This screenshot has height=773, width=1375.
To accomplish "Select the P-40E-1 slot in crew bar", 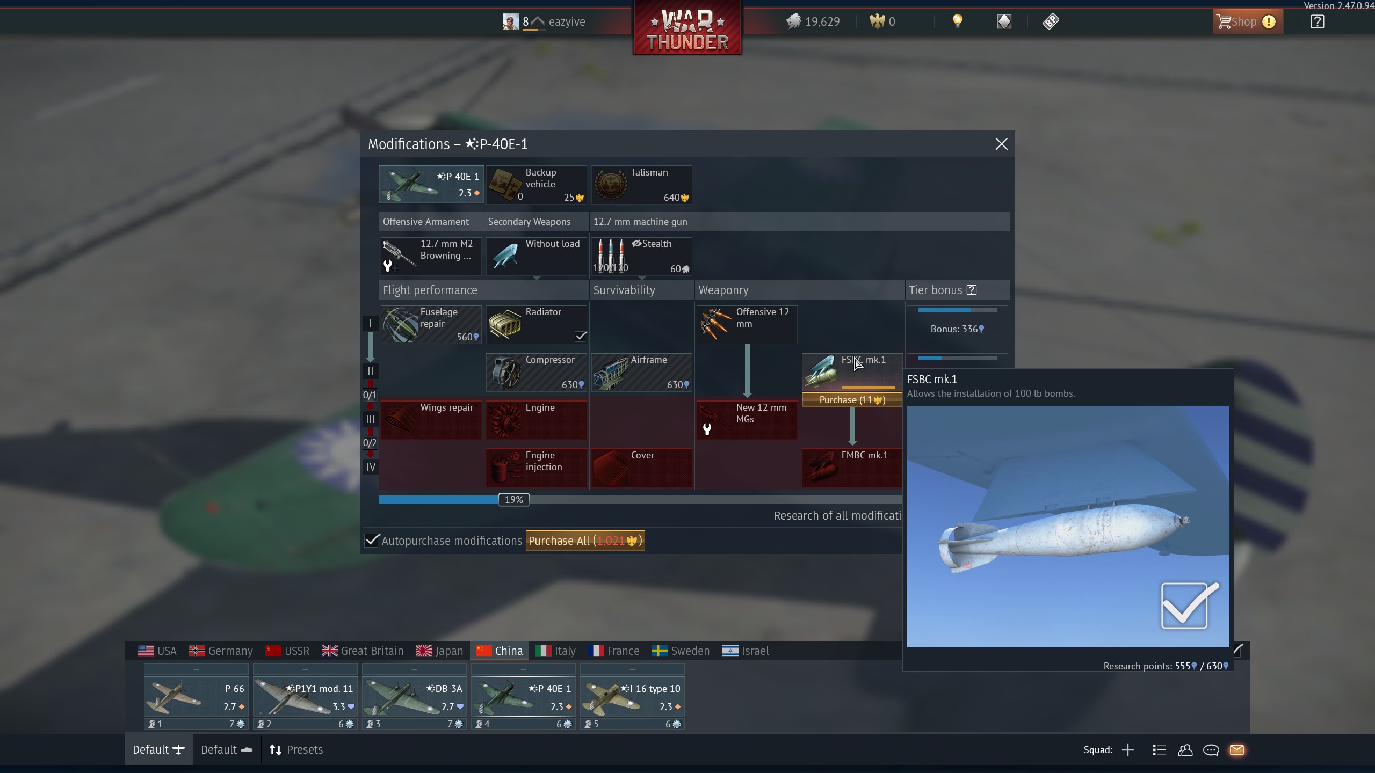I will click(x=523, y=697).
